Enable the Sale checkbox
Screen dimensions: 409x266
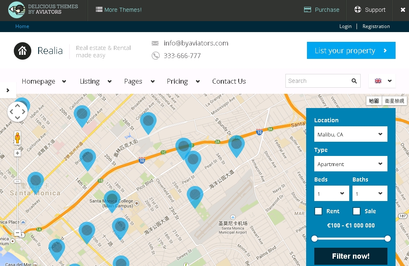click(357, 211)
